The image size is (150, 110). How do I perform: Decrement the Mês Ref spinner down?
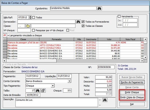click(30, 18)
